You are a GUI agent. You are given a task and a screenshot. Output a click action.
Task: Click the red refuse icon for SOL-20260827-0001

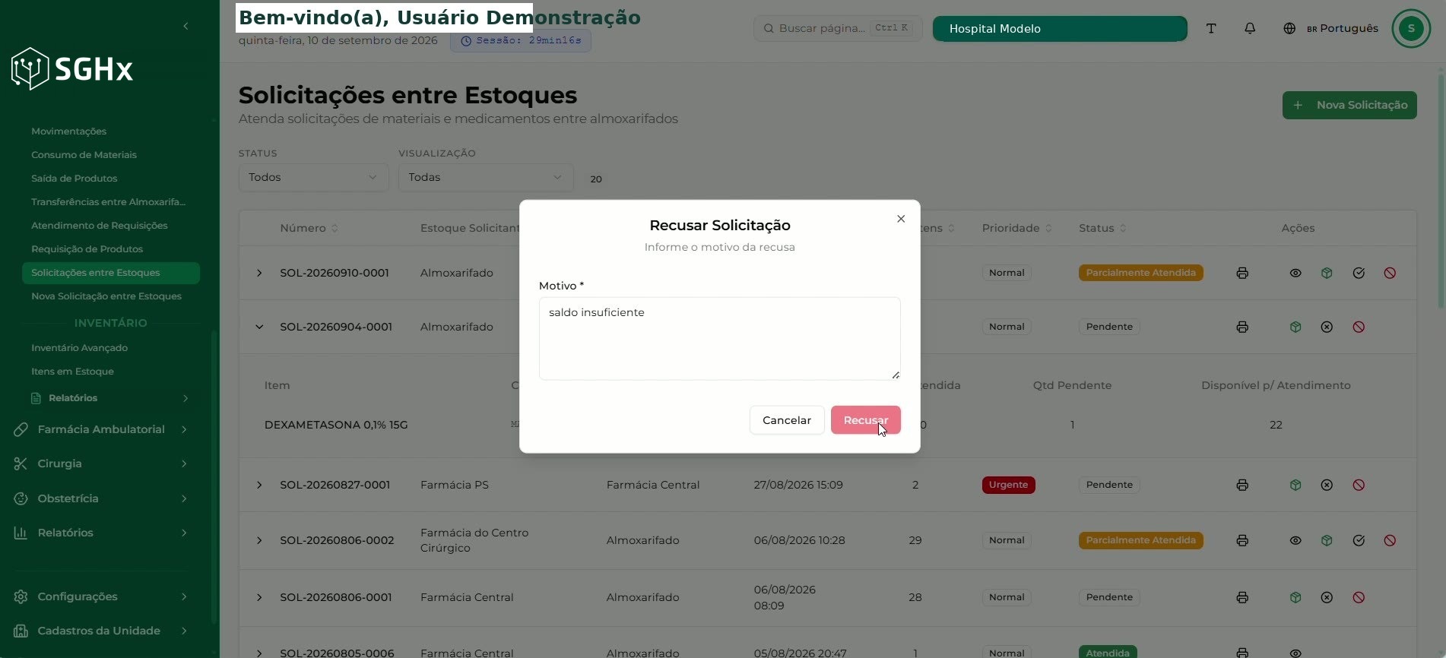click(1359, 485)
